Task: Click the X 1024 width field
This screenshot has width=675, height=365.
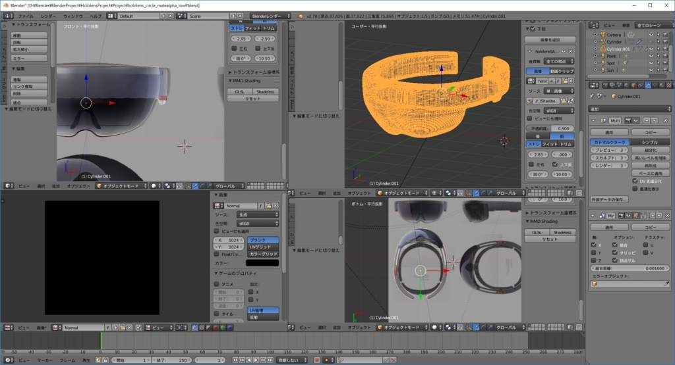Action: pos(229,240)
